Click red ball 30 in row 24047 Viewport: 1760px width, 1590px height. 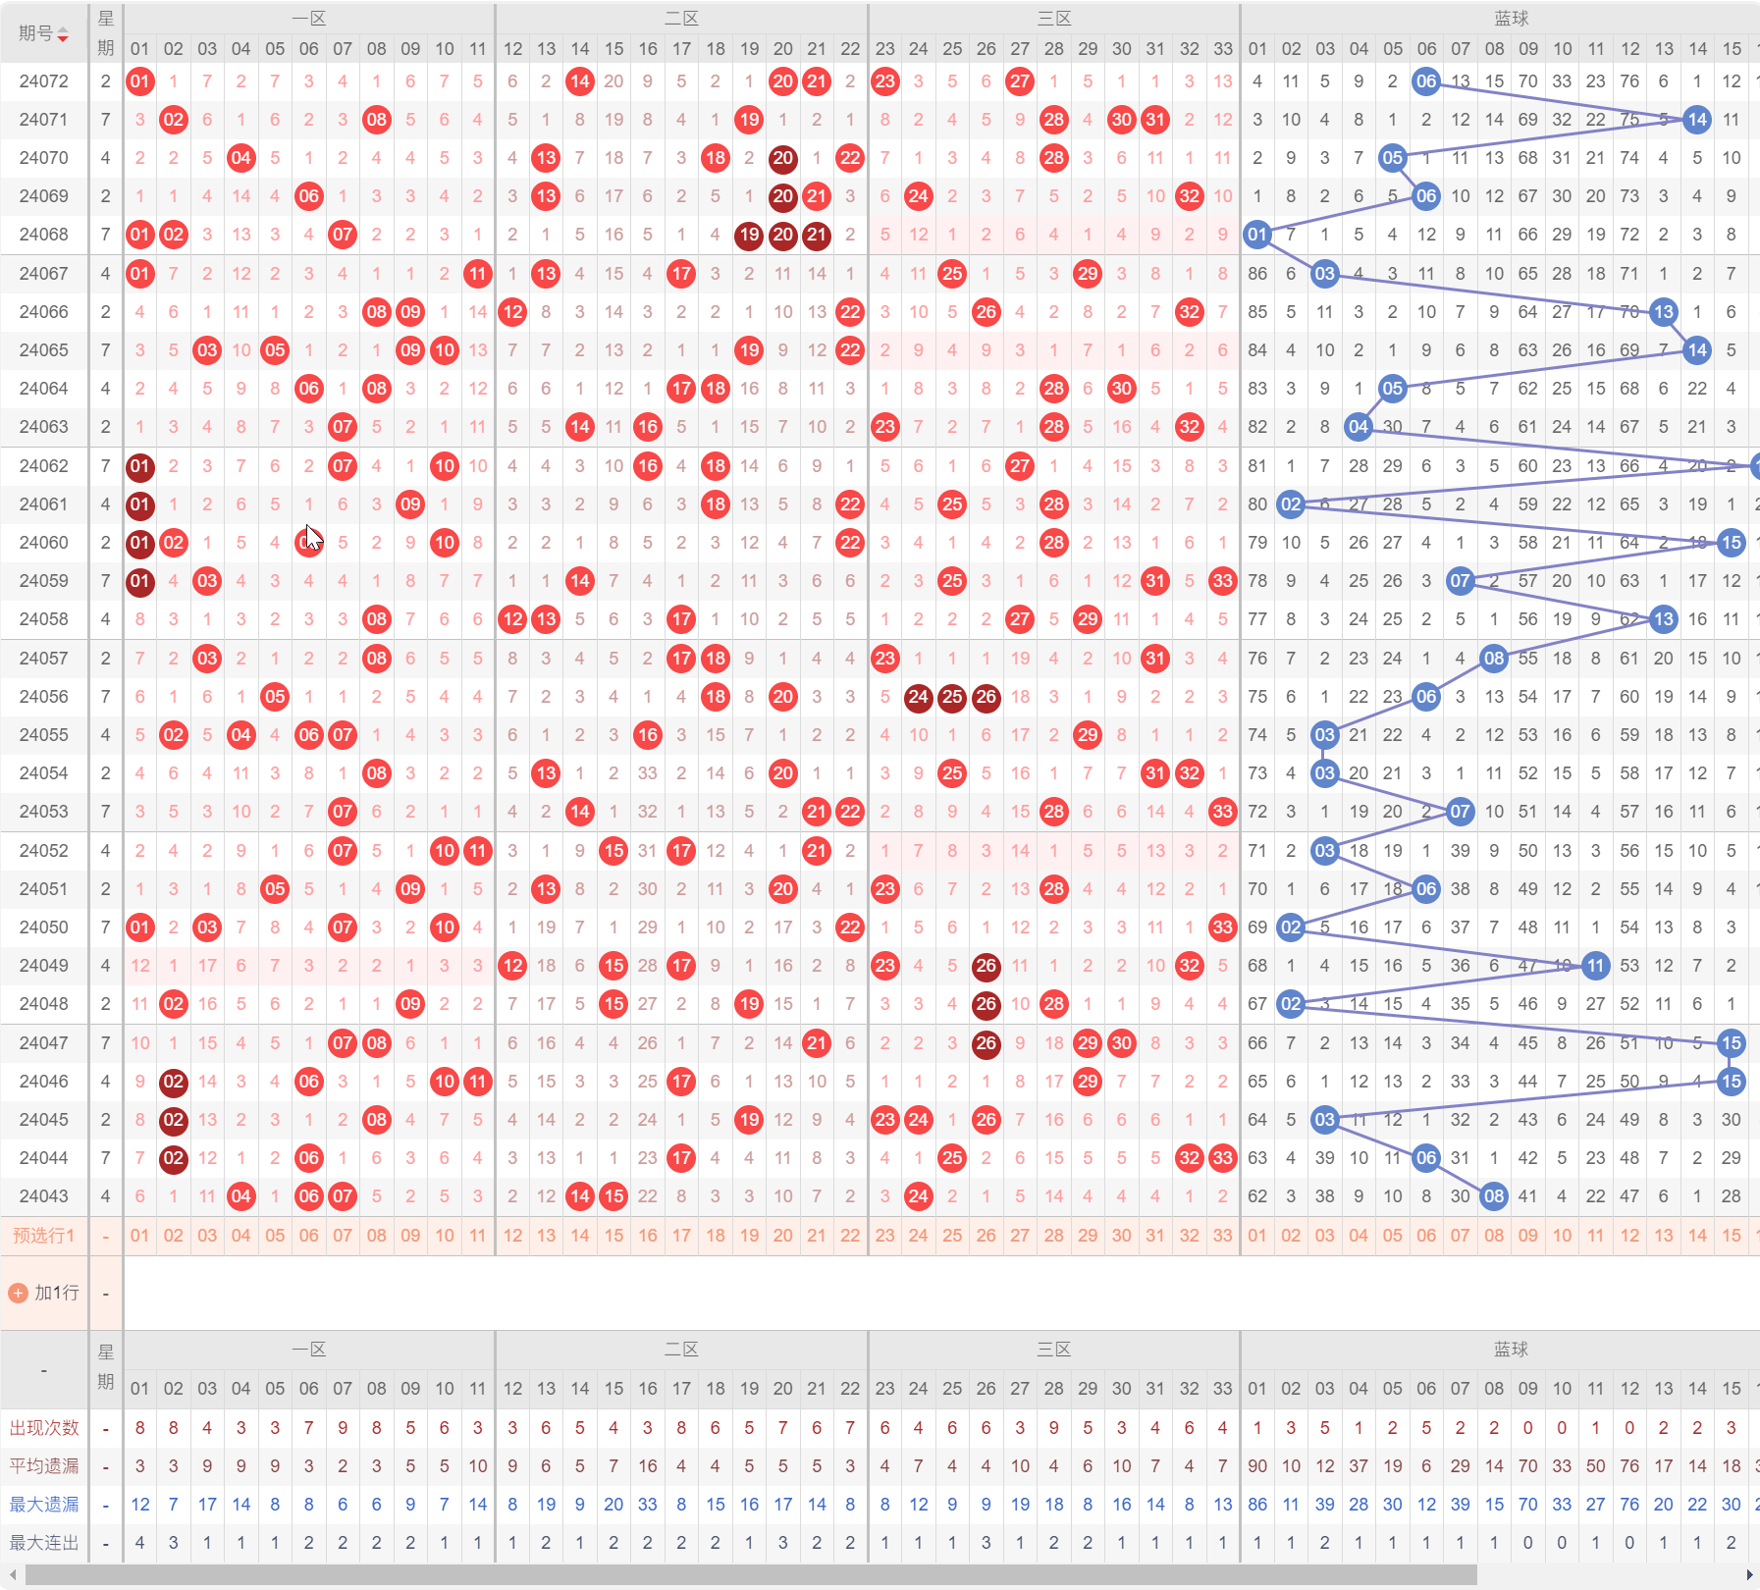1122,1043
